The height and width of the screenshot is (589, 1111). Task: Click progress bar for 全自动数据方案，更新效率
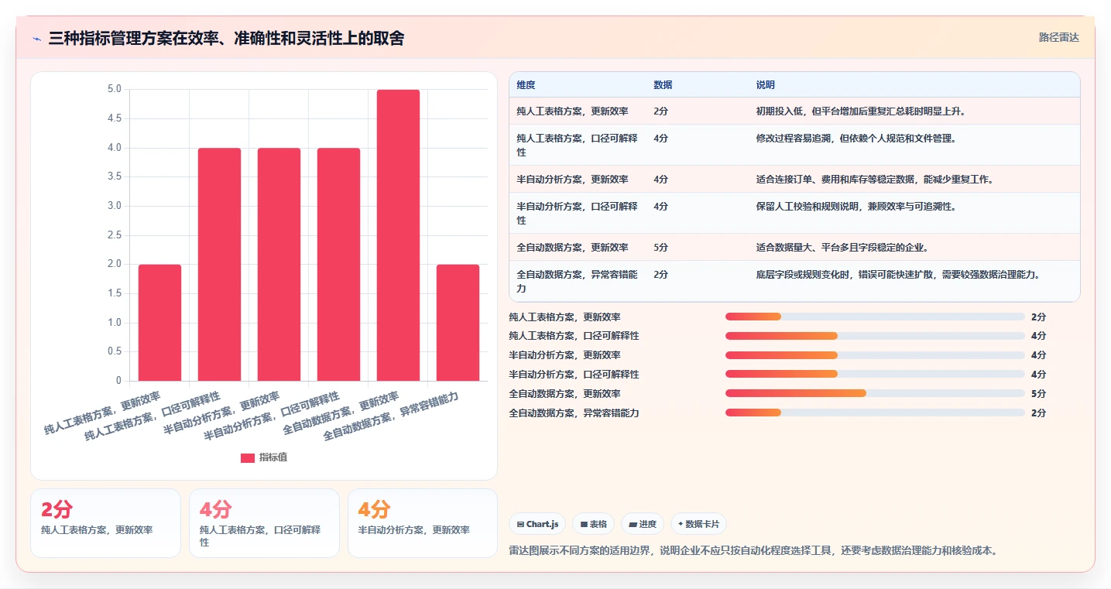click(875, 393)
